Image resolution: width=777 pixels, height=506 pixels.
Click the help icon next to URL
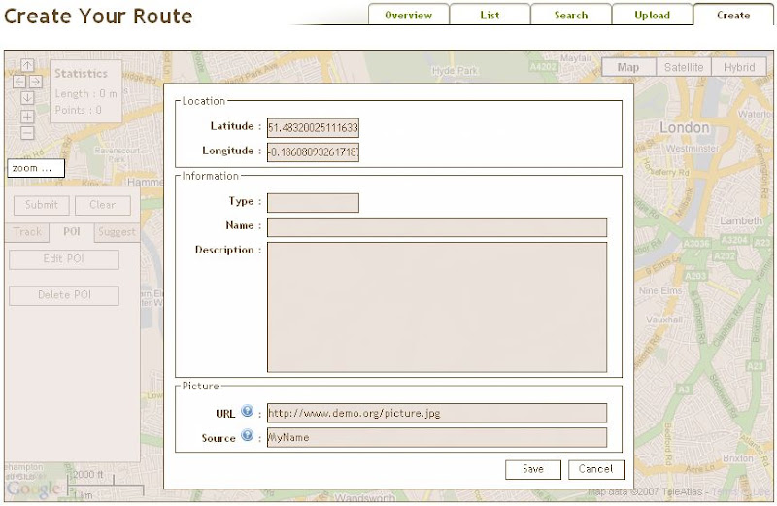[x=247, y=412]
